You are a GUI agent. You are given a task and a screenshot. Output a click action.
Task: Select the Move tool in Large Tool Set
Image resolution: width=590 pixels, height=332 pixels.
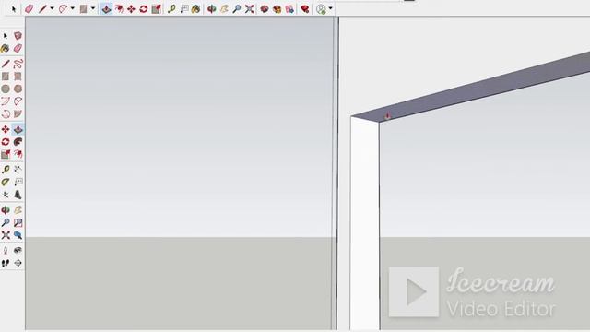click(6, 129)
